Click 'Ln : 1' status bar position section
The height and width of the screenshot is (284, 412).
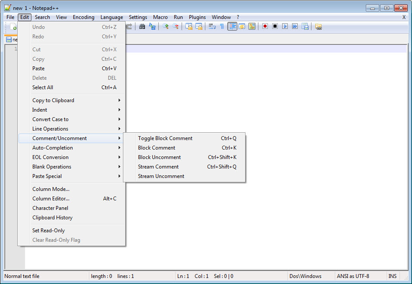183,276
